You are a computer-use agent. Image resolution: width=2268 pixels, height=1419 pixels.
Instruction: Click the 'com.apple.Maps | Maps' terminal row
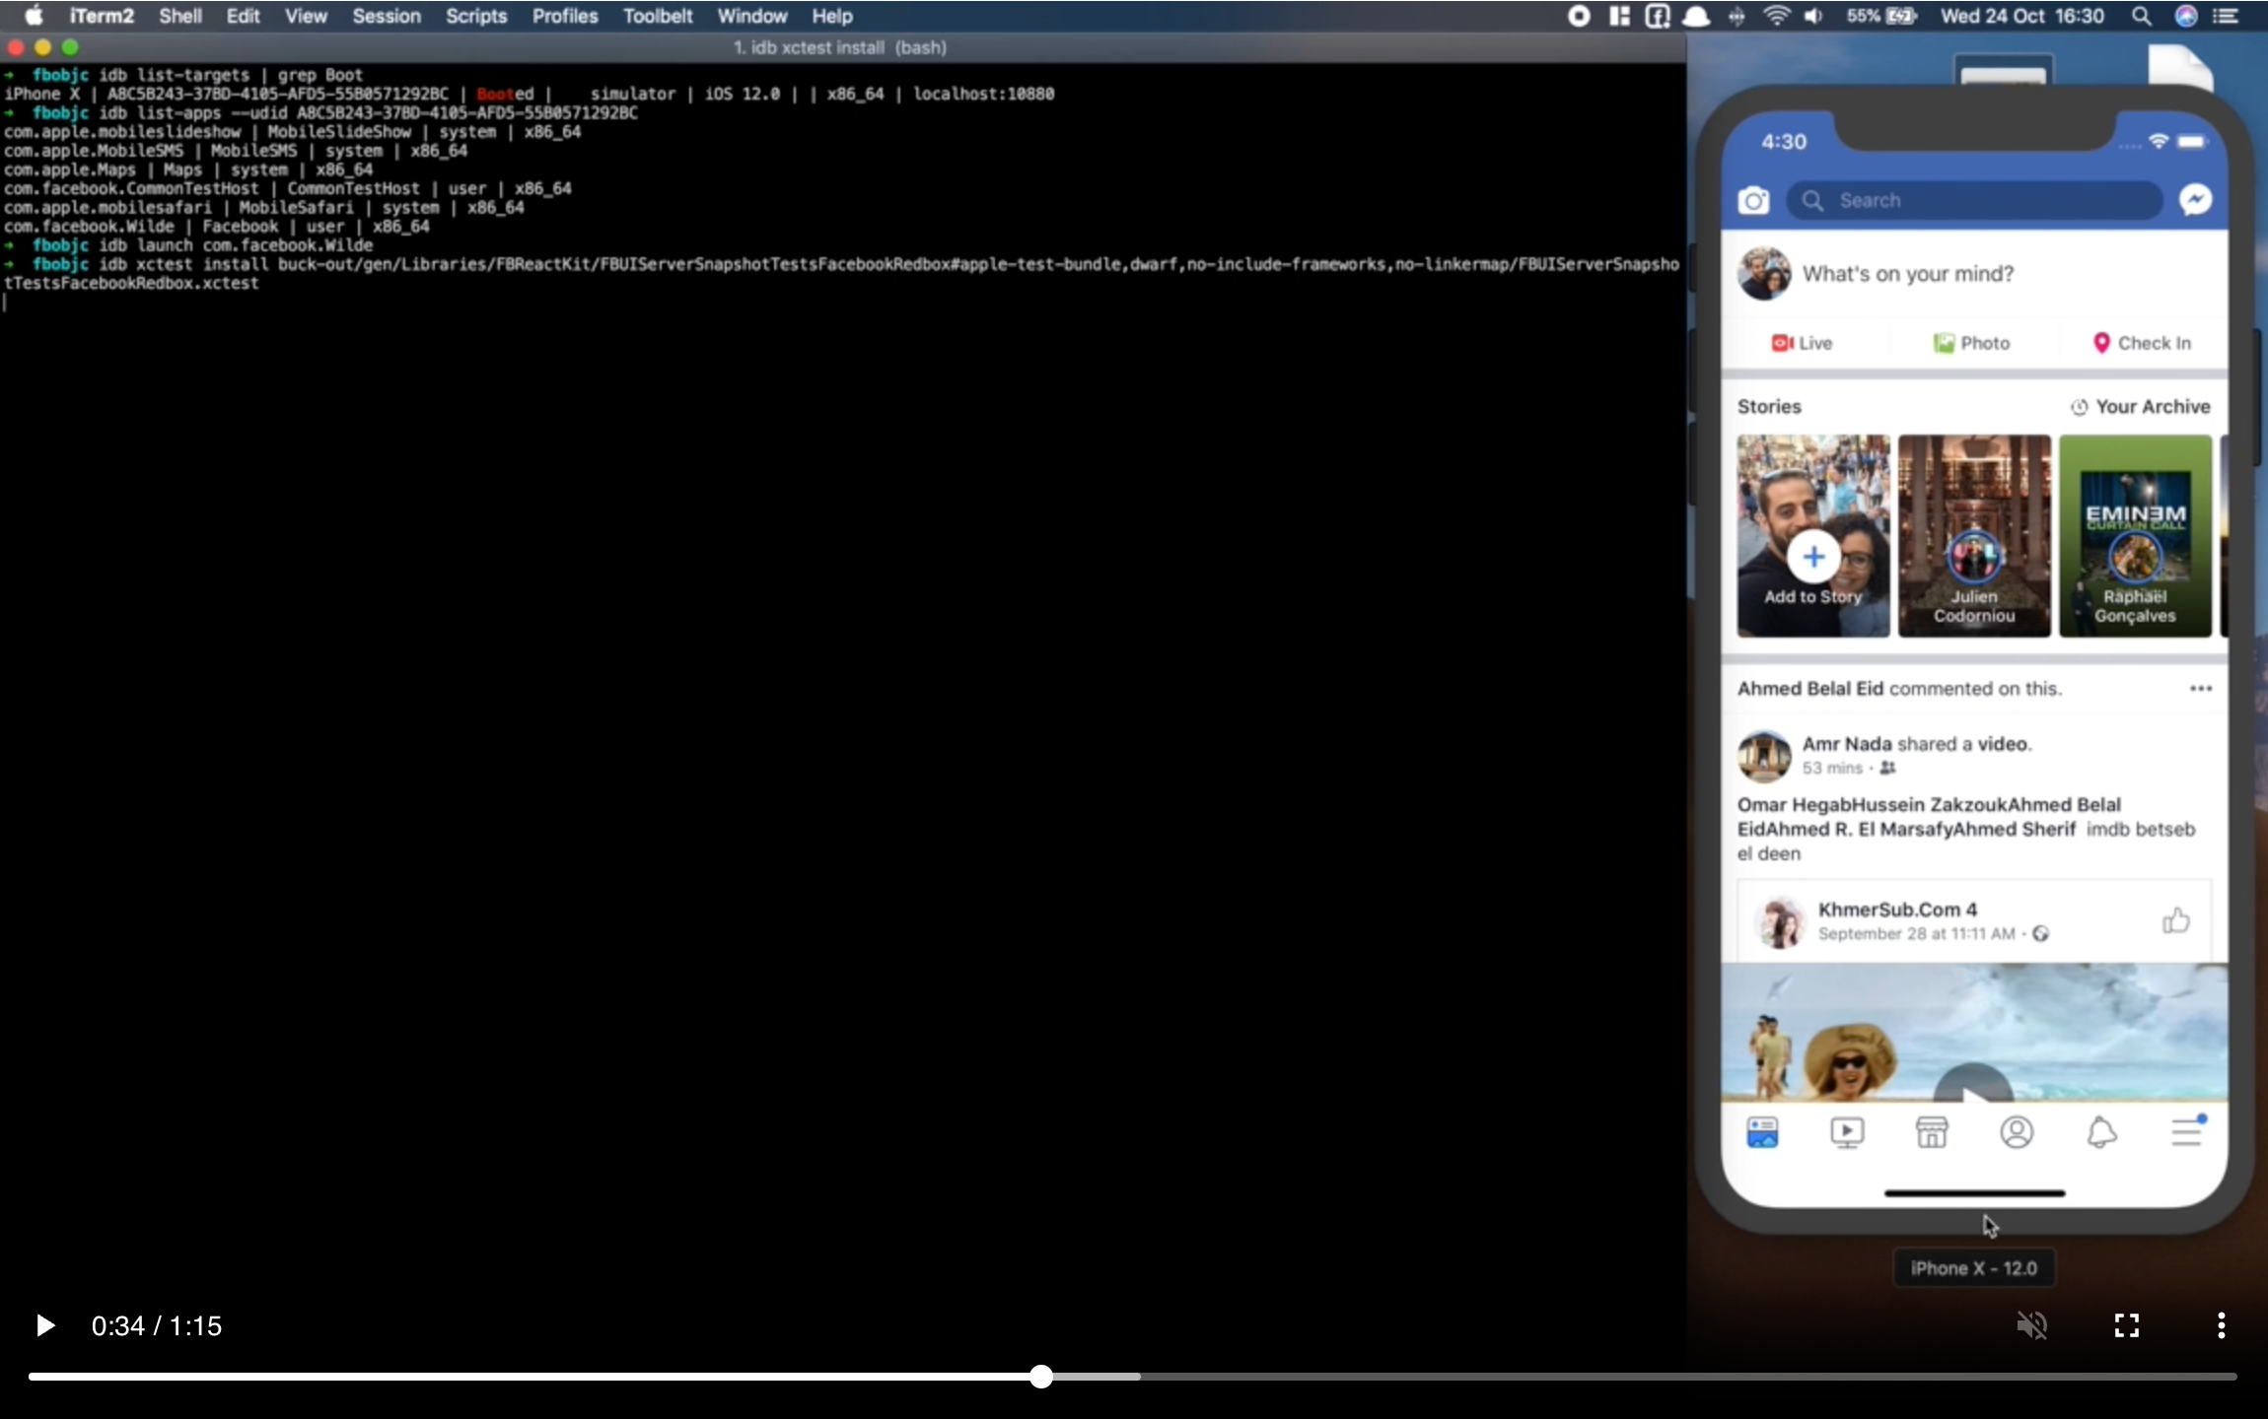pos(188,169)
